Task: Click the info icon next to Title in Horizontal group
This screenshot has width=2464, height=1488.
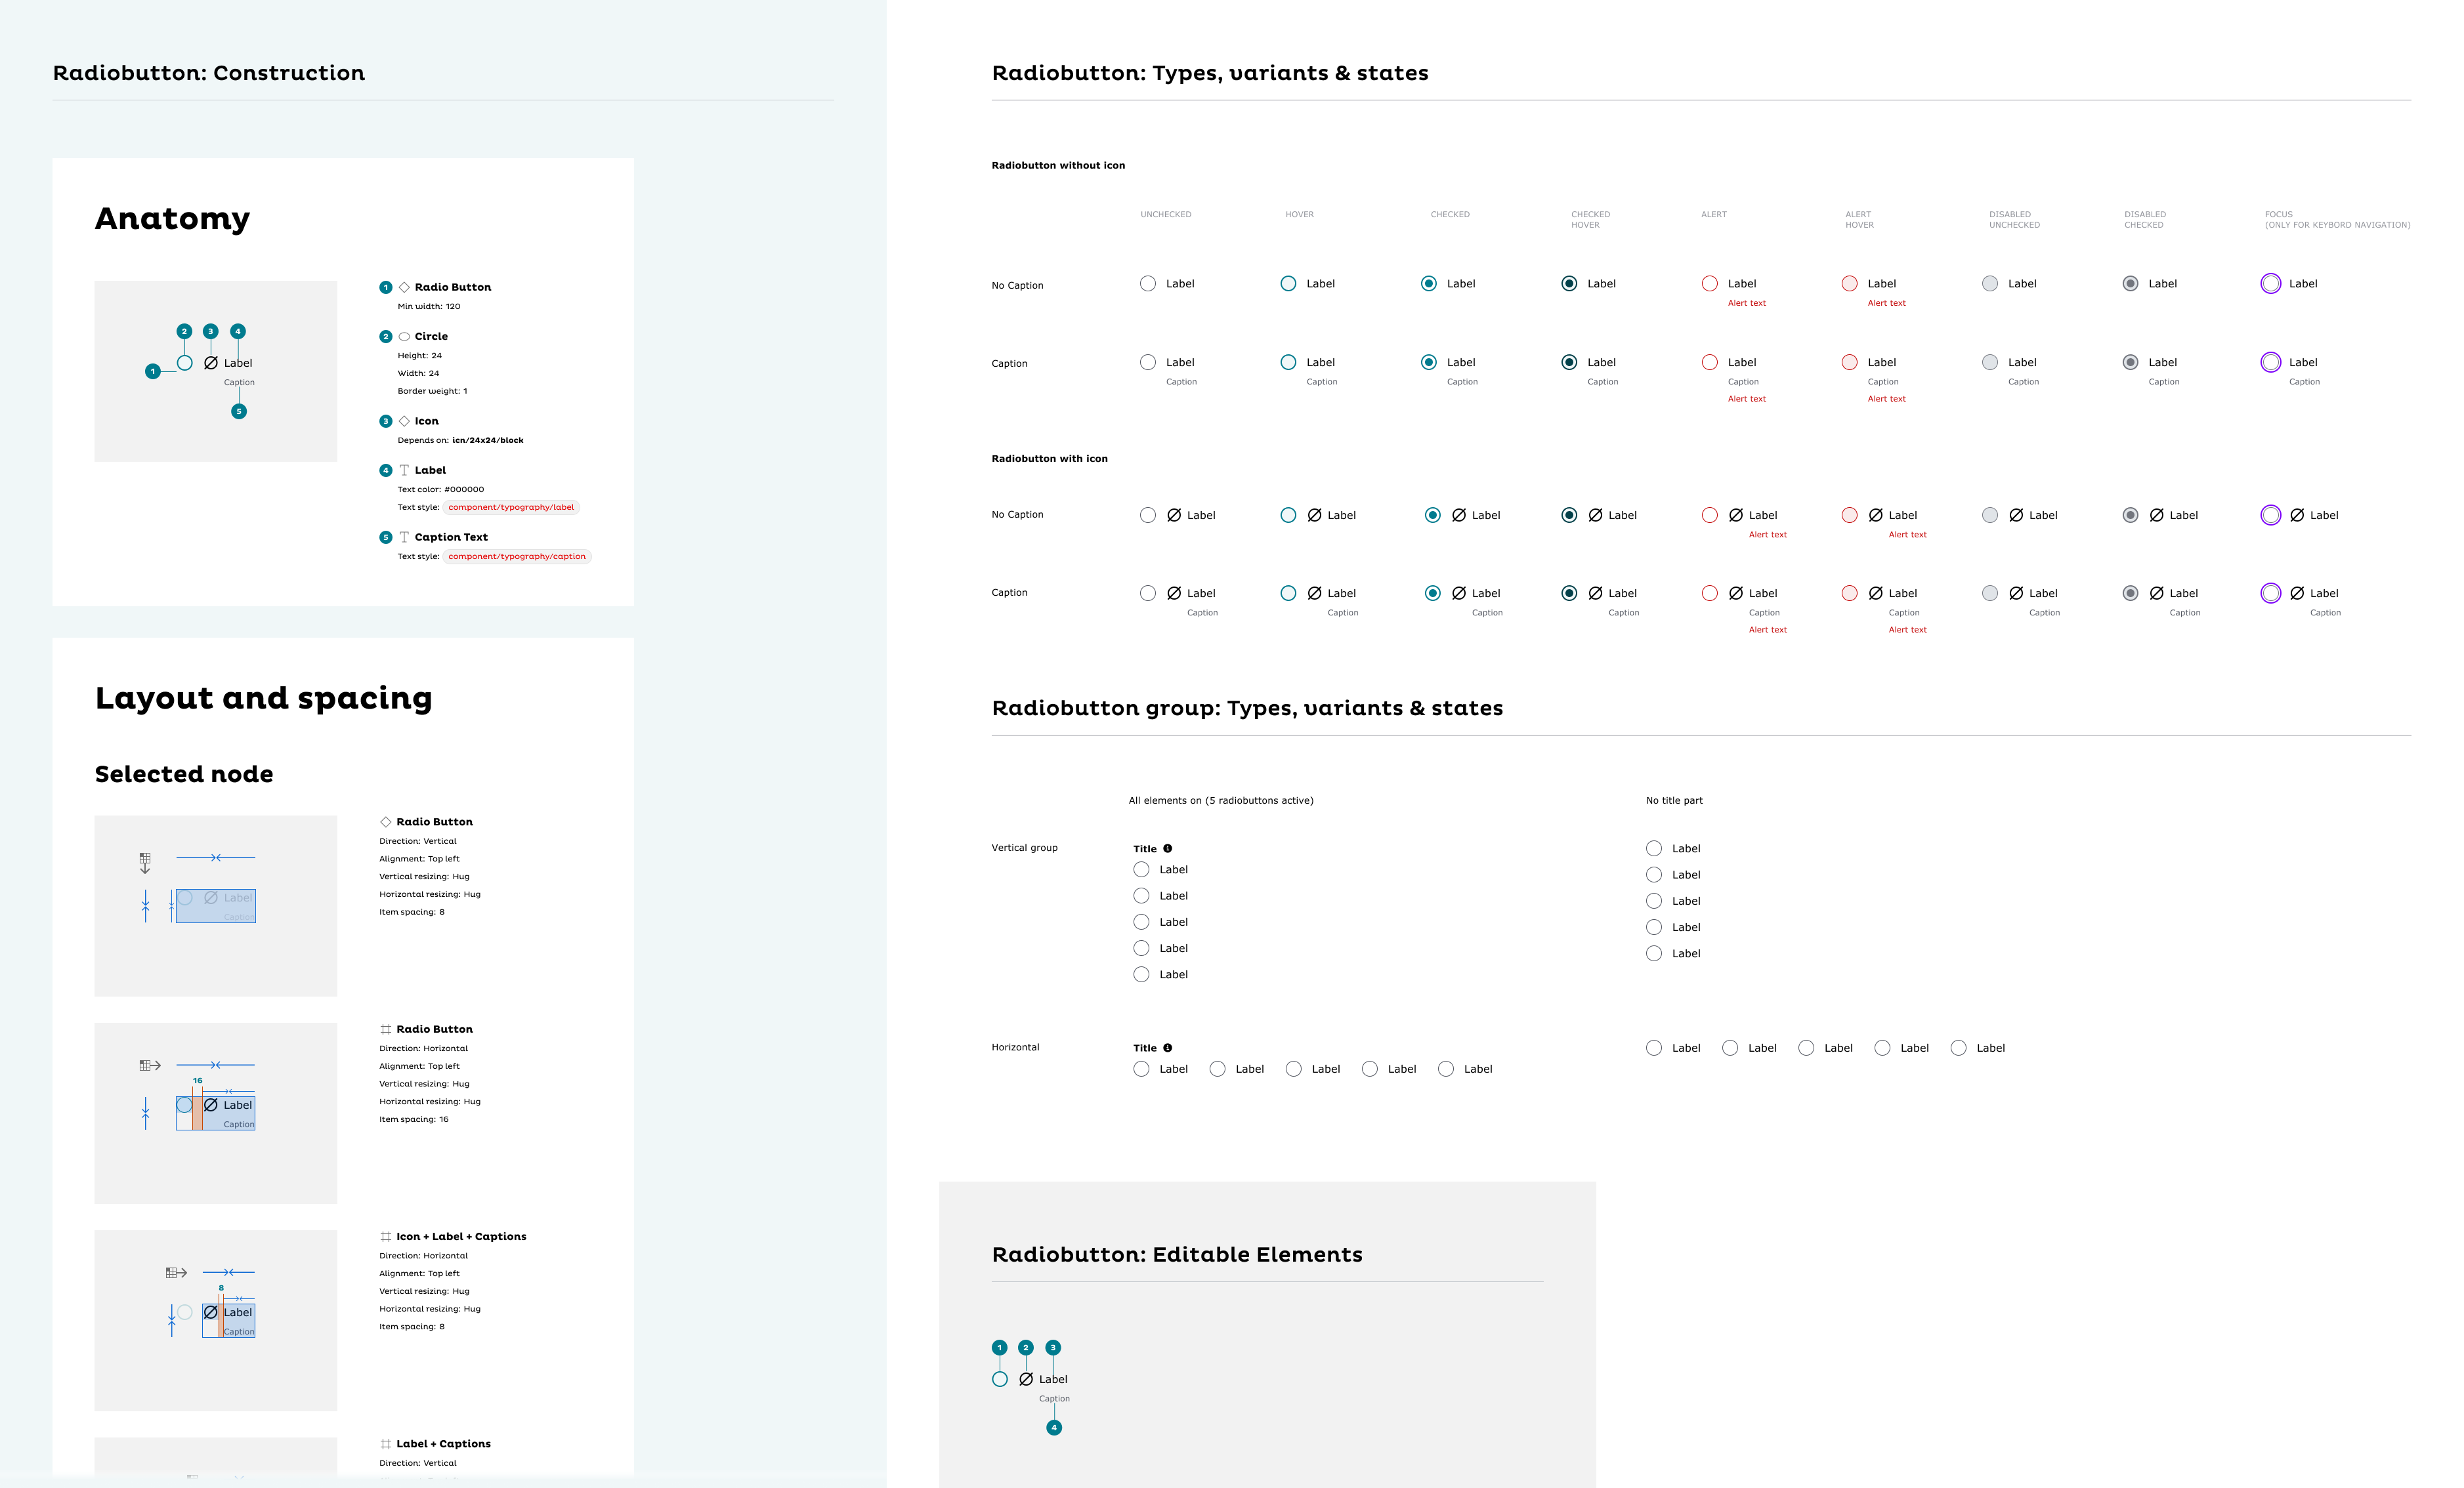Action: pyautogui.click(x=1167, y=1048)
